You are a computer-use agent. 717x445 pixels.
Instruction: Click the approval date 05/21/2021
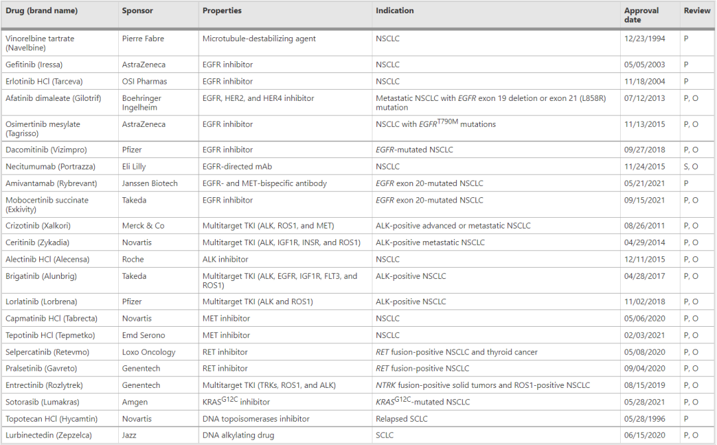point(644,183)
